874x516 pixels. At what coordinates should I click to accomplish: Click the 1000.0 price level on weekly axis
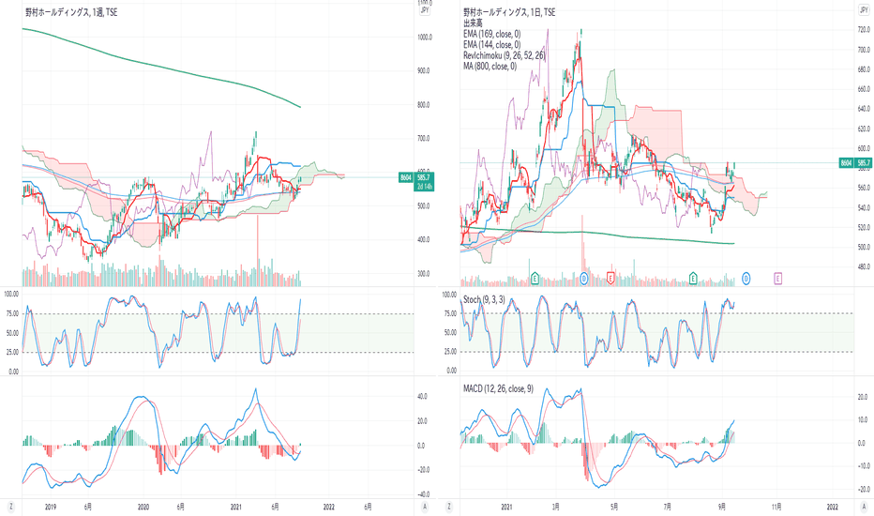(x=425, y=38)
